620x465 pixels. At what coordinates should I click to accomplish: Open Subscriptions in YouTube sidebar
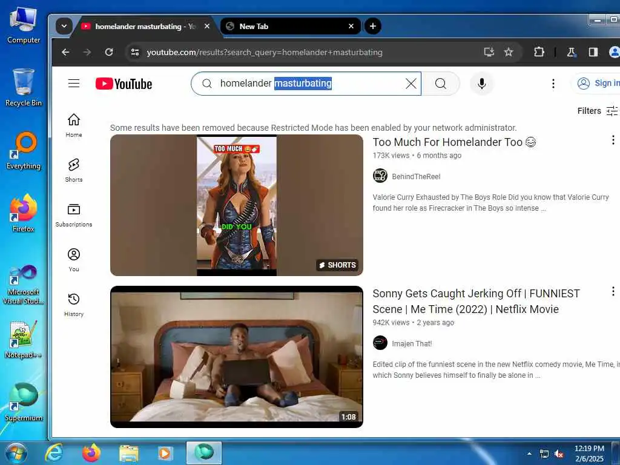[74, 215]
